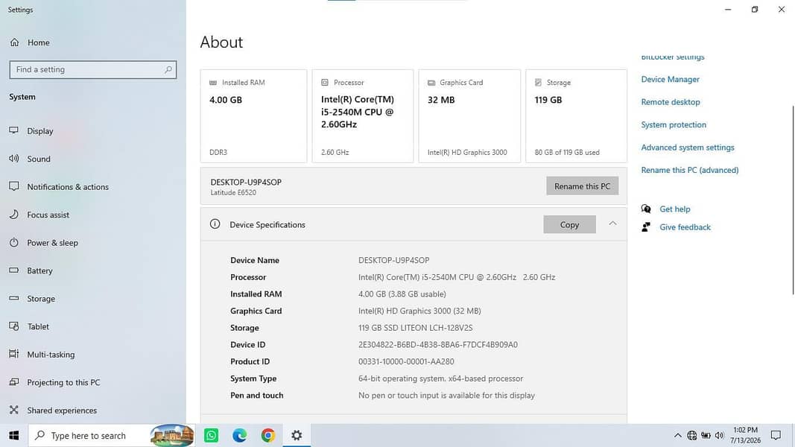
Task: Select Projecting to this PC icon
Action: tap(13, 381)
